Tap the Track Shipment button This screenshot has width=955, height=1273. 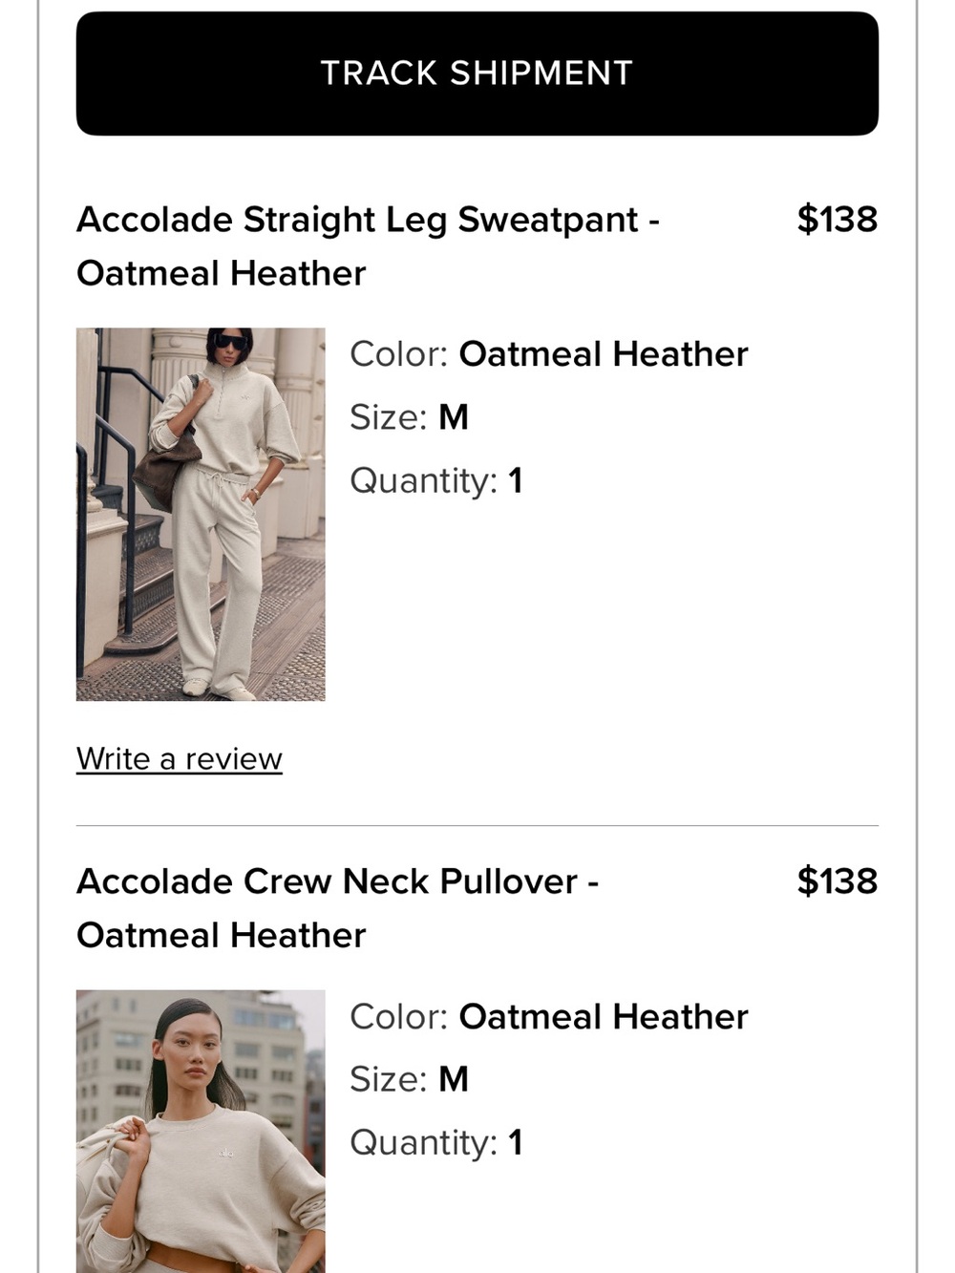477,74
